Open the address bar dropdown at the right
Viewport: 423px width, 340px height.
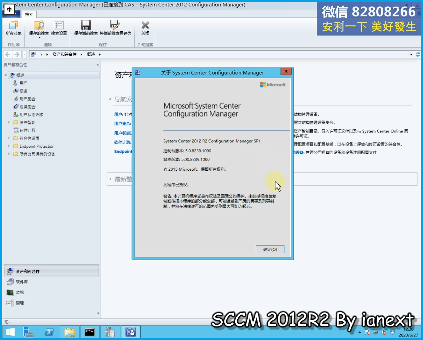(x=411, y=54)
